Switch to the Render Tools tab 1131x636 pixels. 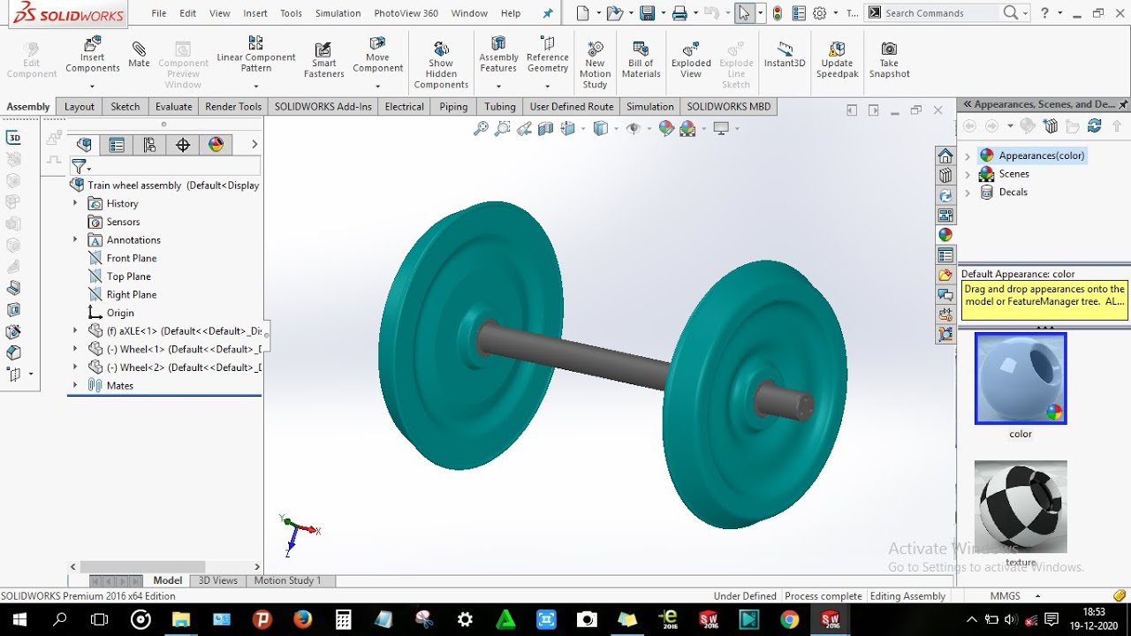tap(233, 107)
